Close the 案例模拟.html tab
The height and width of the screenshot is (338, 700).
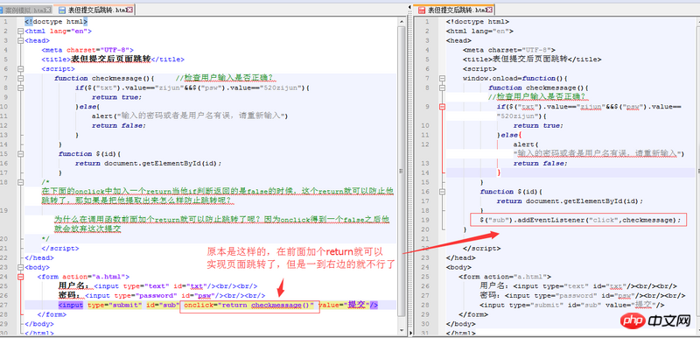pos(48,10)
